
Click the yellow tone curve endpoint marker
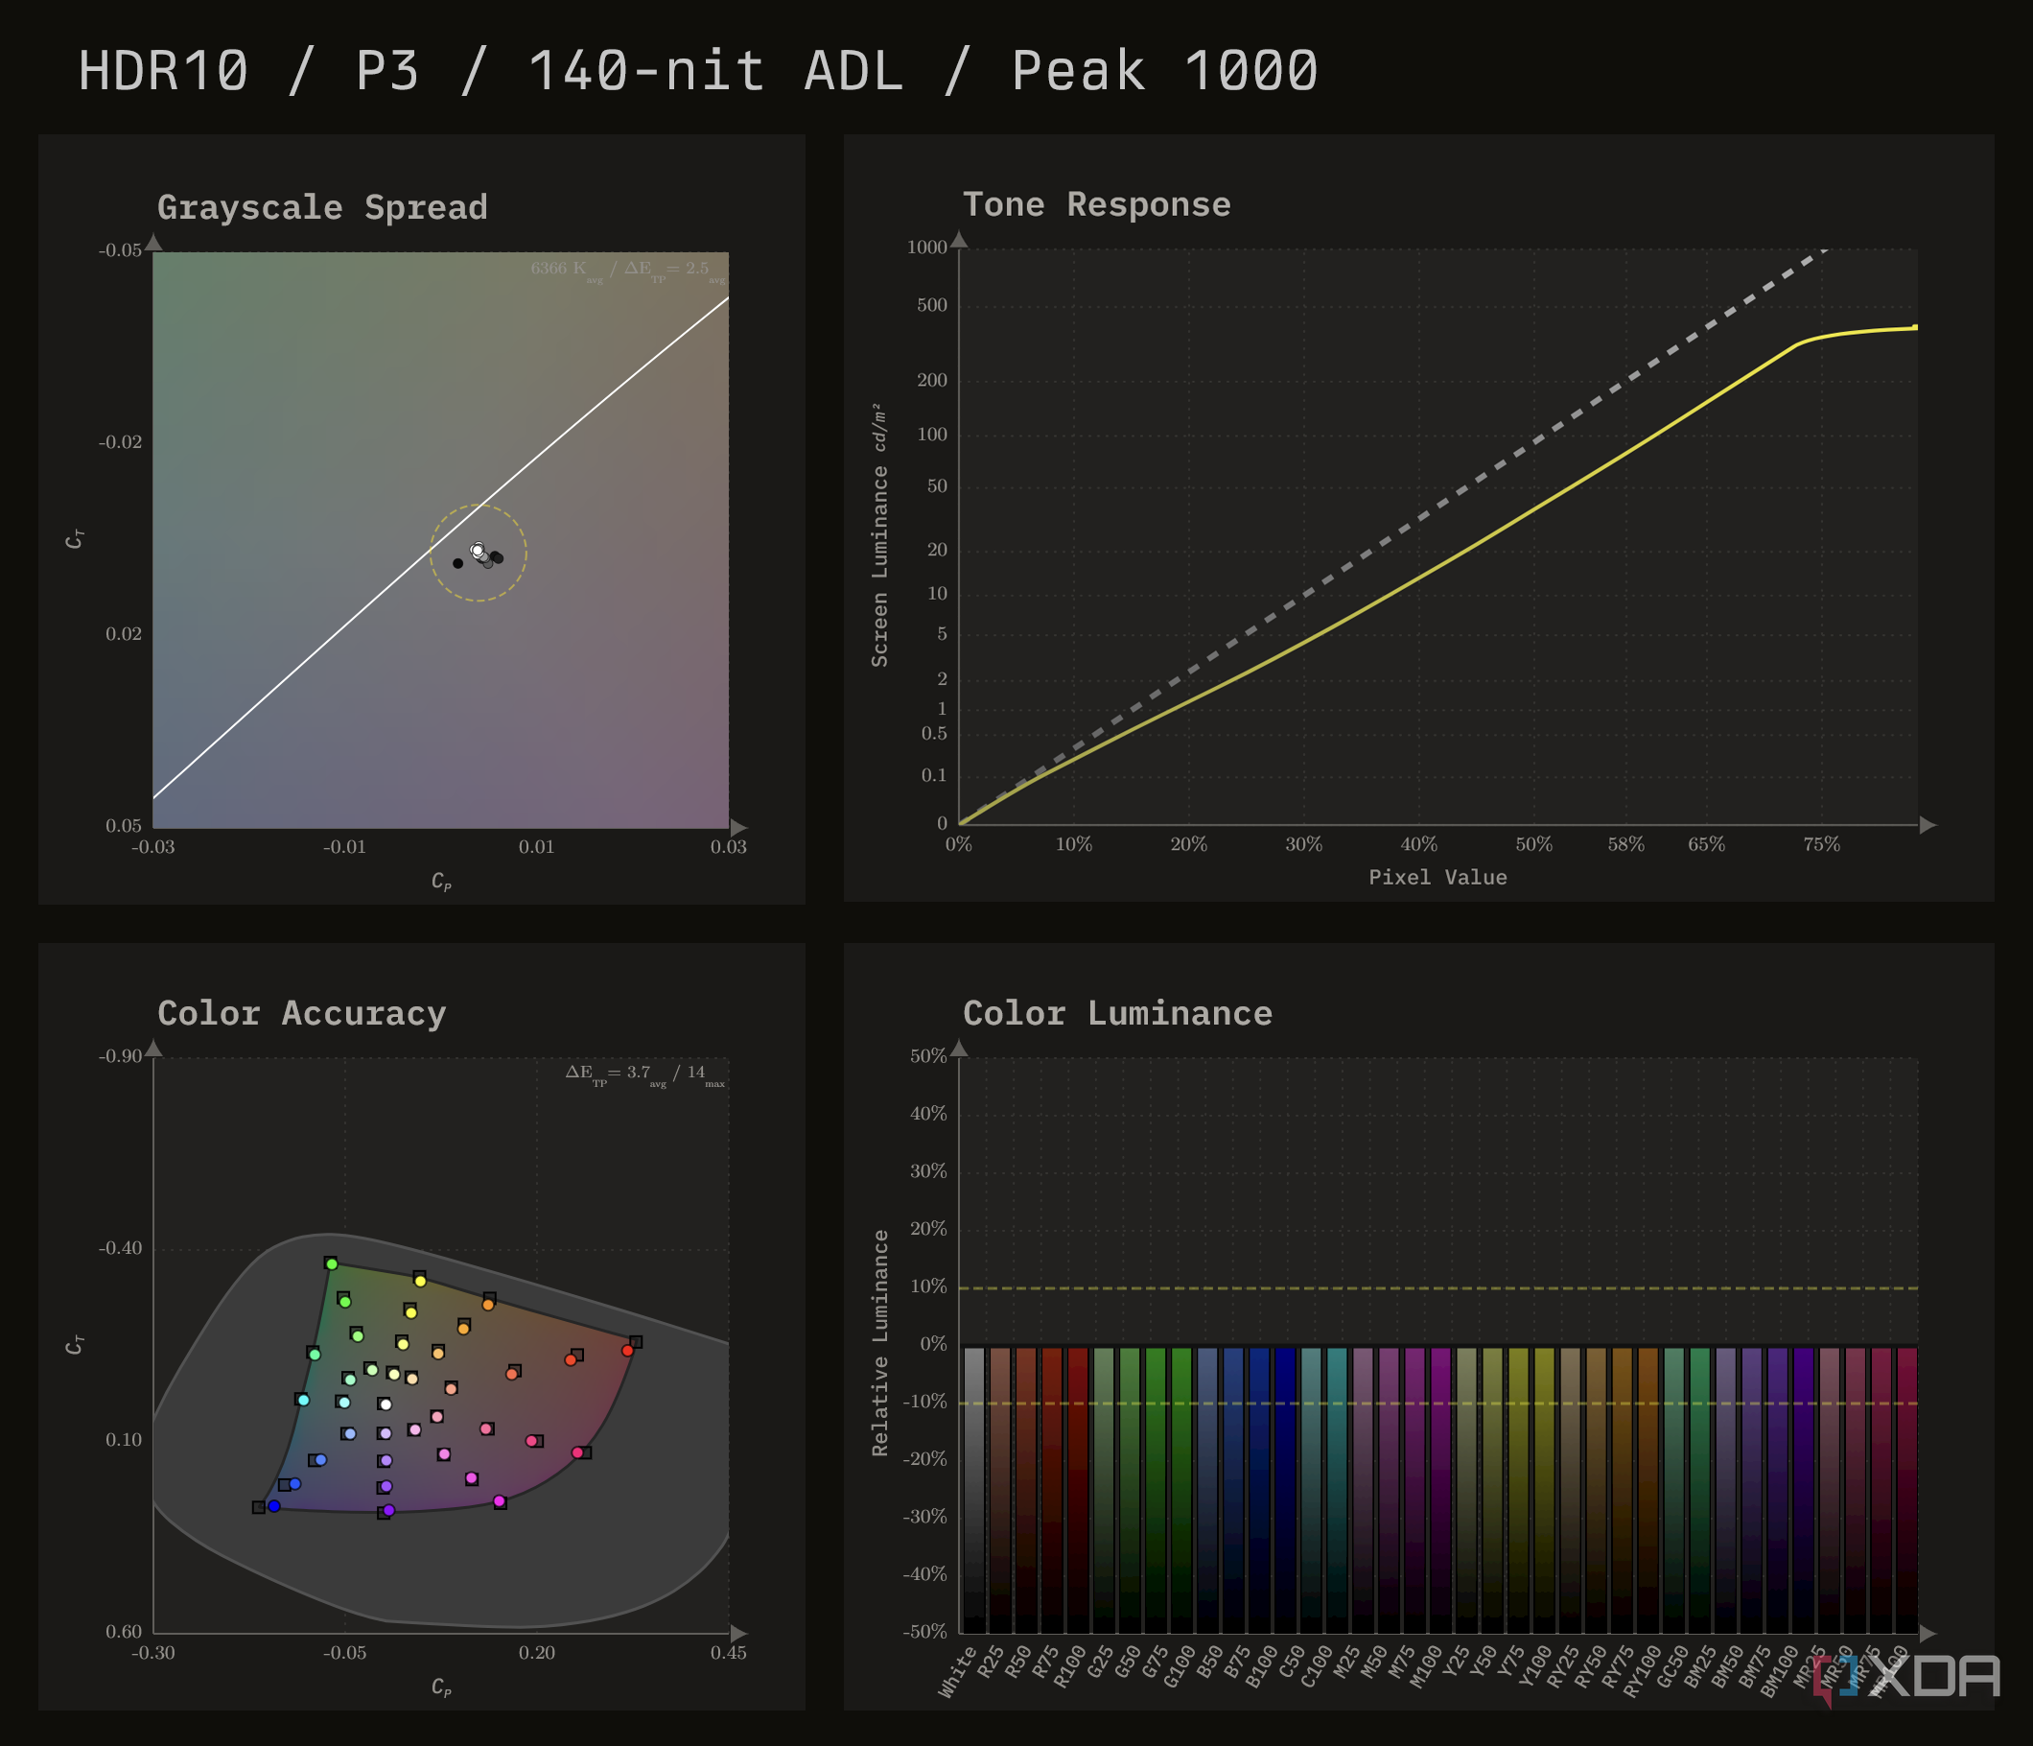coord(1915,327)
